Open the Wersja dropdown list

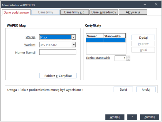[74, 37]
